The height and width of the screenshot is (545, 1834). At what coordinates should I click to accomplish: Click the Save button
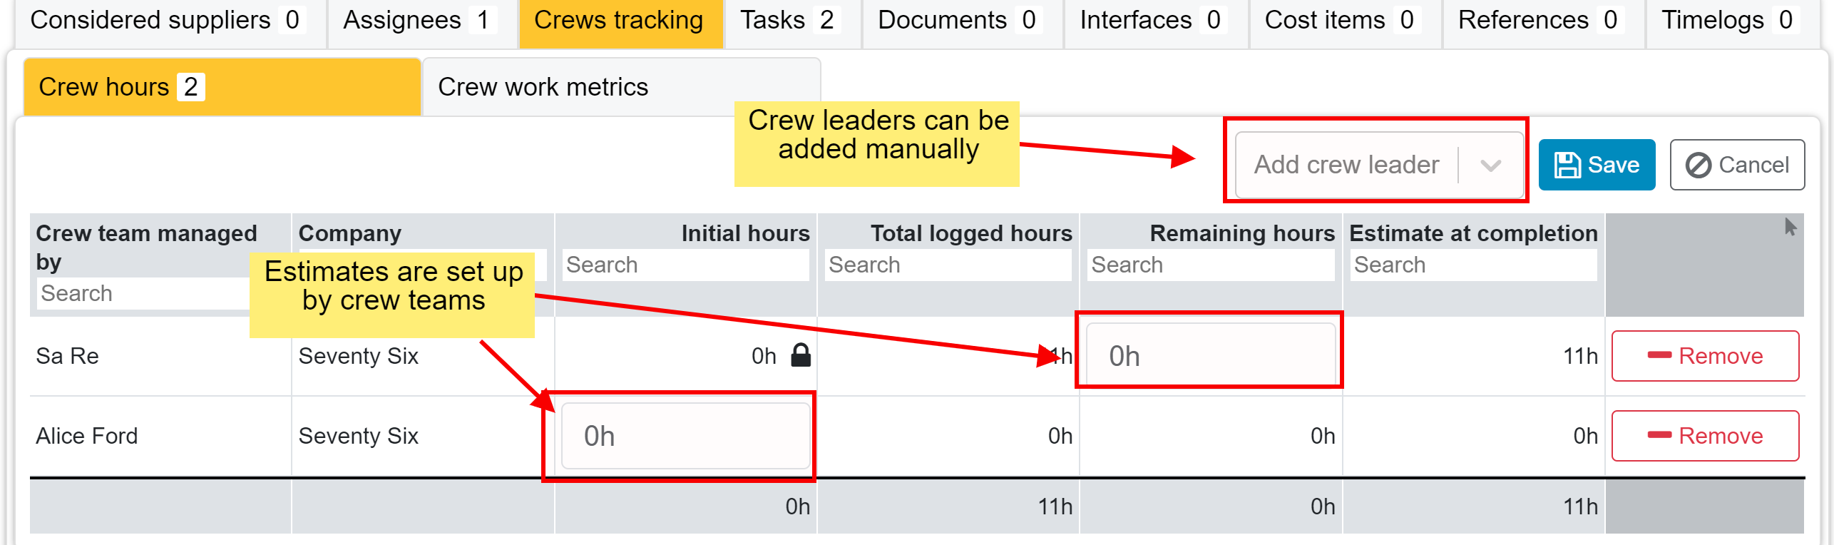click(x=1597, y=165)
